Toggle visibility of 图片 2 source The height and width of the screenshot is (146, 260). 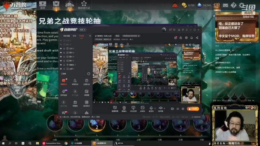tap(61, 53)
